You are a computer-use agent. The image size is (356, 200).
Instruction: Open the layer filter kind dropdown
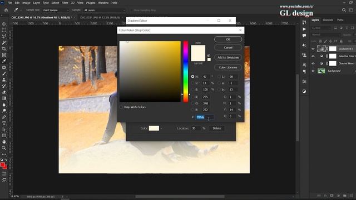click(x=321, y=28)
